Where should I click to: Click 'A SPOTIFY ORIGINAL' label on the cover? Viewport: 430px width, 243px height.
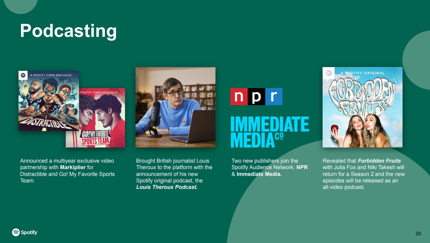coord(362,73)
